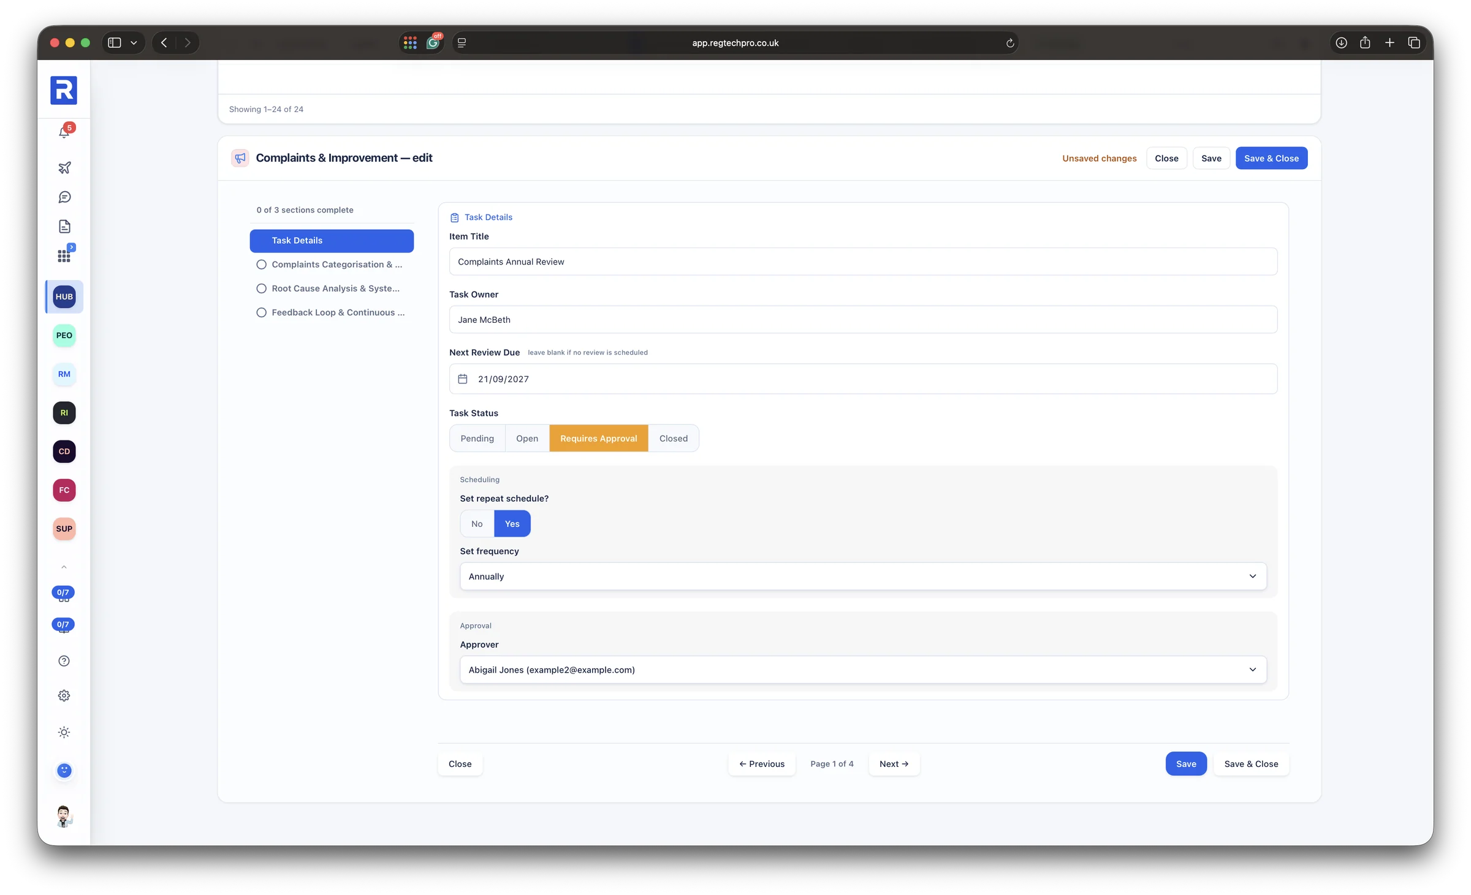Go to Complaints Categorisation section

(x=332, y=265)
